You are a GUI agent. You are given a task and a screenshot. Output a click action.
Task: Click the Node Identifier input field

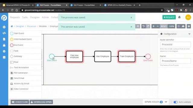[176, 45]
